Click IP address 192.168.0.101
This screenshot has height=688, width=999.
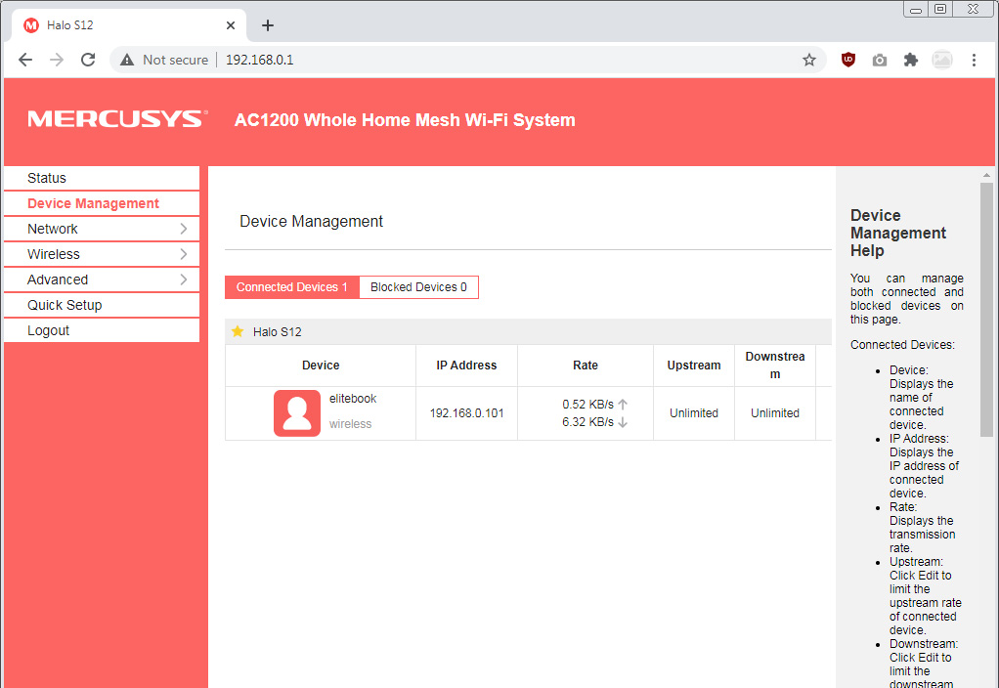click(x=466, y=413)
